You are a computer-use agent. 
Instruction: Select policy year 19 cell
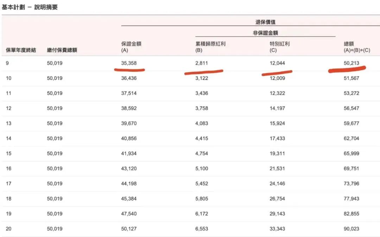pos(9,213)
